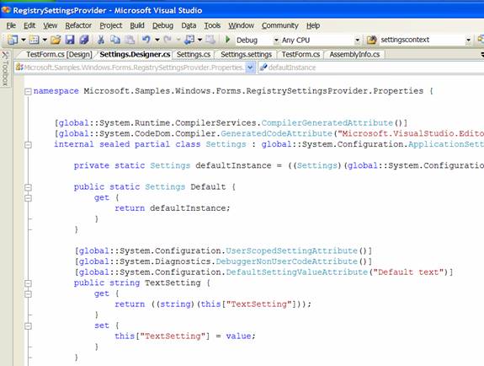This screenshot has width=484, height=366.
Task: Collapse the set accessor block
Action: pyautogui.click(x=28, y=326)
